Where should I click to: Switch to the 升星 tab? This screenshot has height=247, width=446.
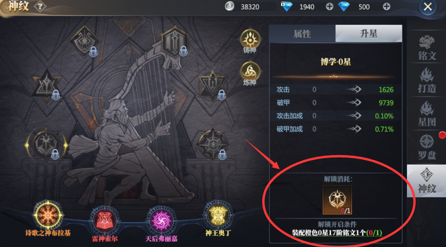[x=369, y=34]
